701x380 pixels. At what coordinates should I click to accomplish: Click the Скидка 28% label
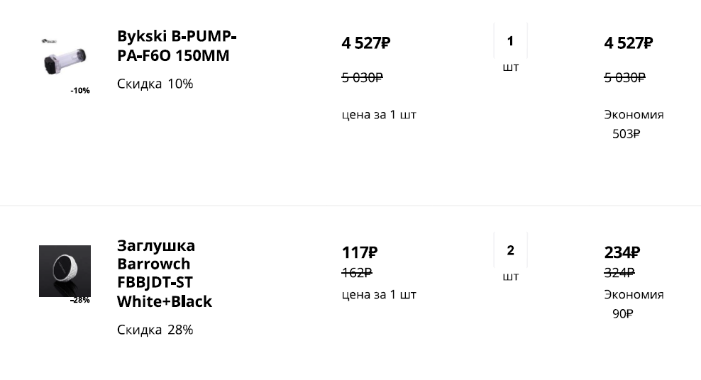click(x=155, y=330)
